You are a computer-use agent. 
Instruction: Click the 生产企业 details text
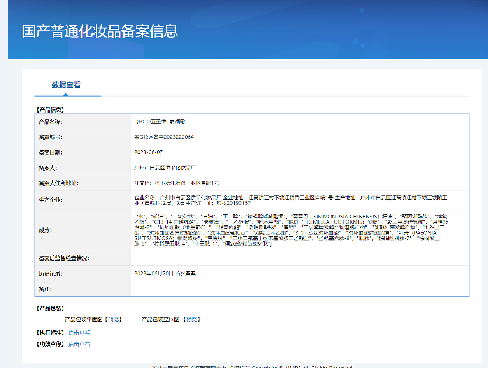click(290, 200)
